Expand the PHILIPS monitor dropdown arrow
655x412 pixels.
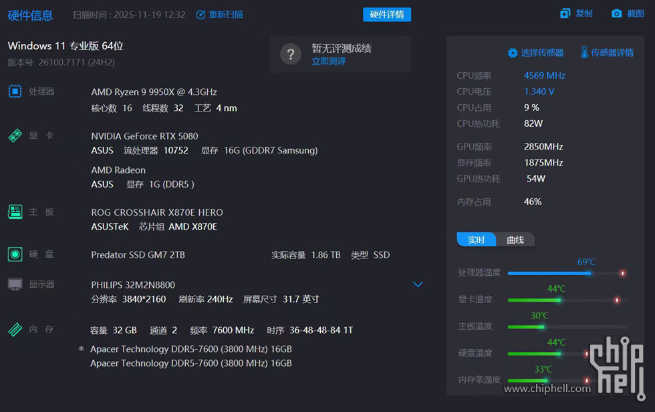(x=418, y=284)
